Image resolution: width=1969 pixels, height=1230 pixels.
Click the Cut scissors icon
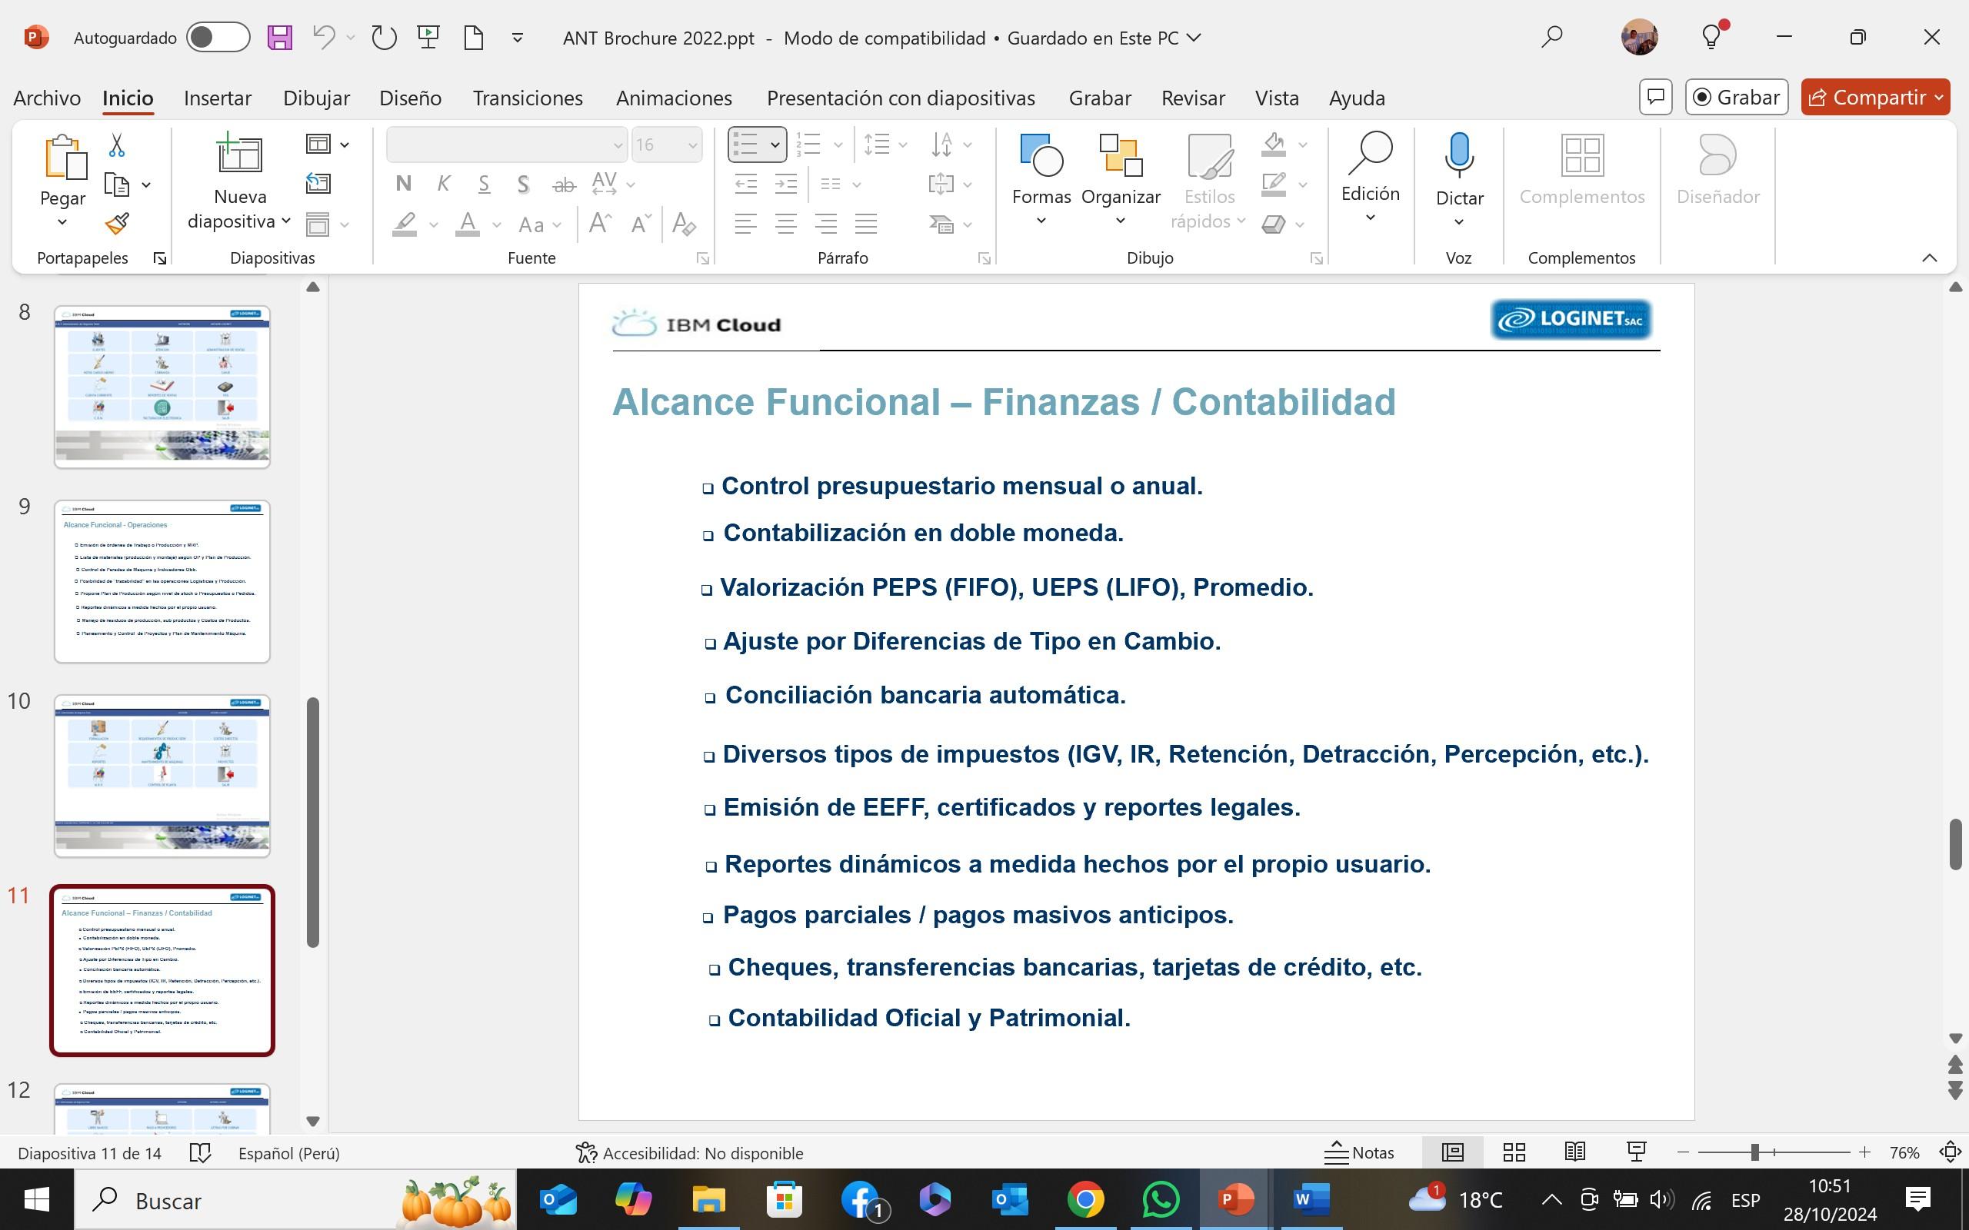click(116, 145)
